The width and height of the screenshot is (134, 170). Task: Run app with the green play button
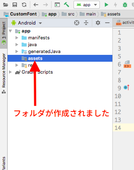(106, 5)
